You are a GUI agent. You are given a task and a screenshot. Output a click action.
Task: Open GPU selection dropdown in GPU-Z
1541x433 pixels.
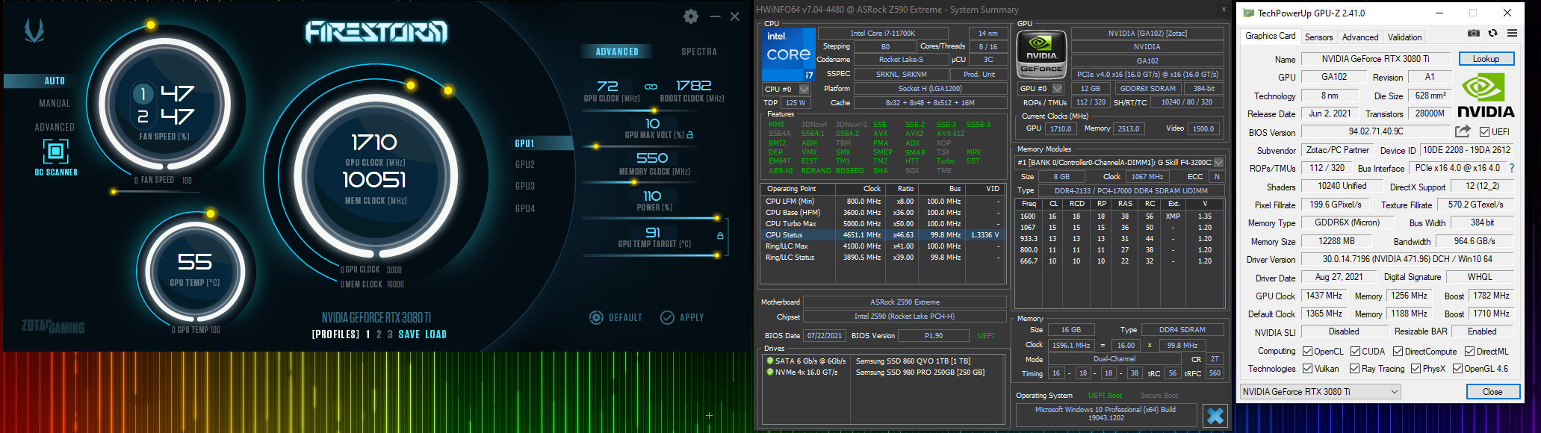tap(1320, 392)
